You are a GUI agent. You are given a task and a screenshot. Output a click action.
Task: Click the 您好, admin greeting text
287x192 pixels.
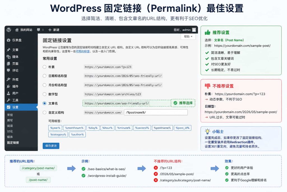(x=182, y=30)
